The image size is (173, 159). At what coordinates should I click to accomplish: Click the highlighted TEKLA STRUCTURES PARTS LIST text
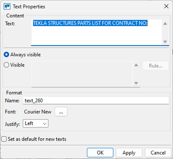90,23
